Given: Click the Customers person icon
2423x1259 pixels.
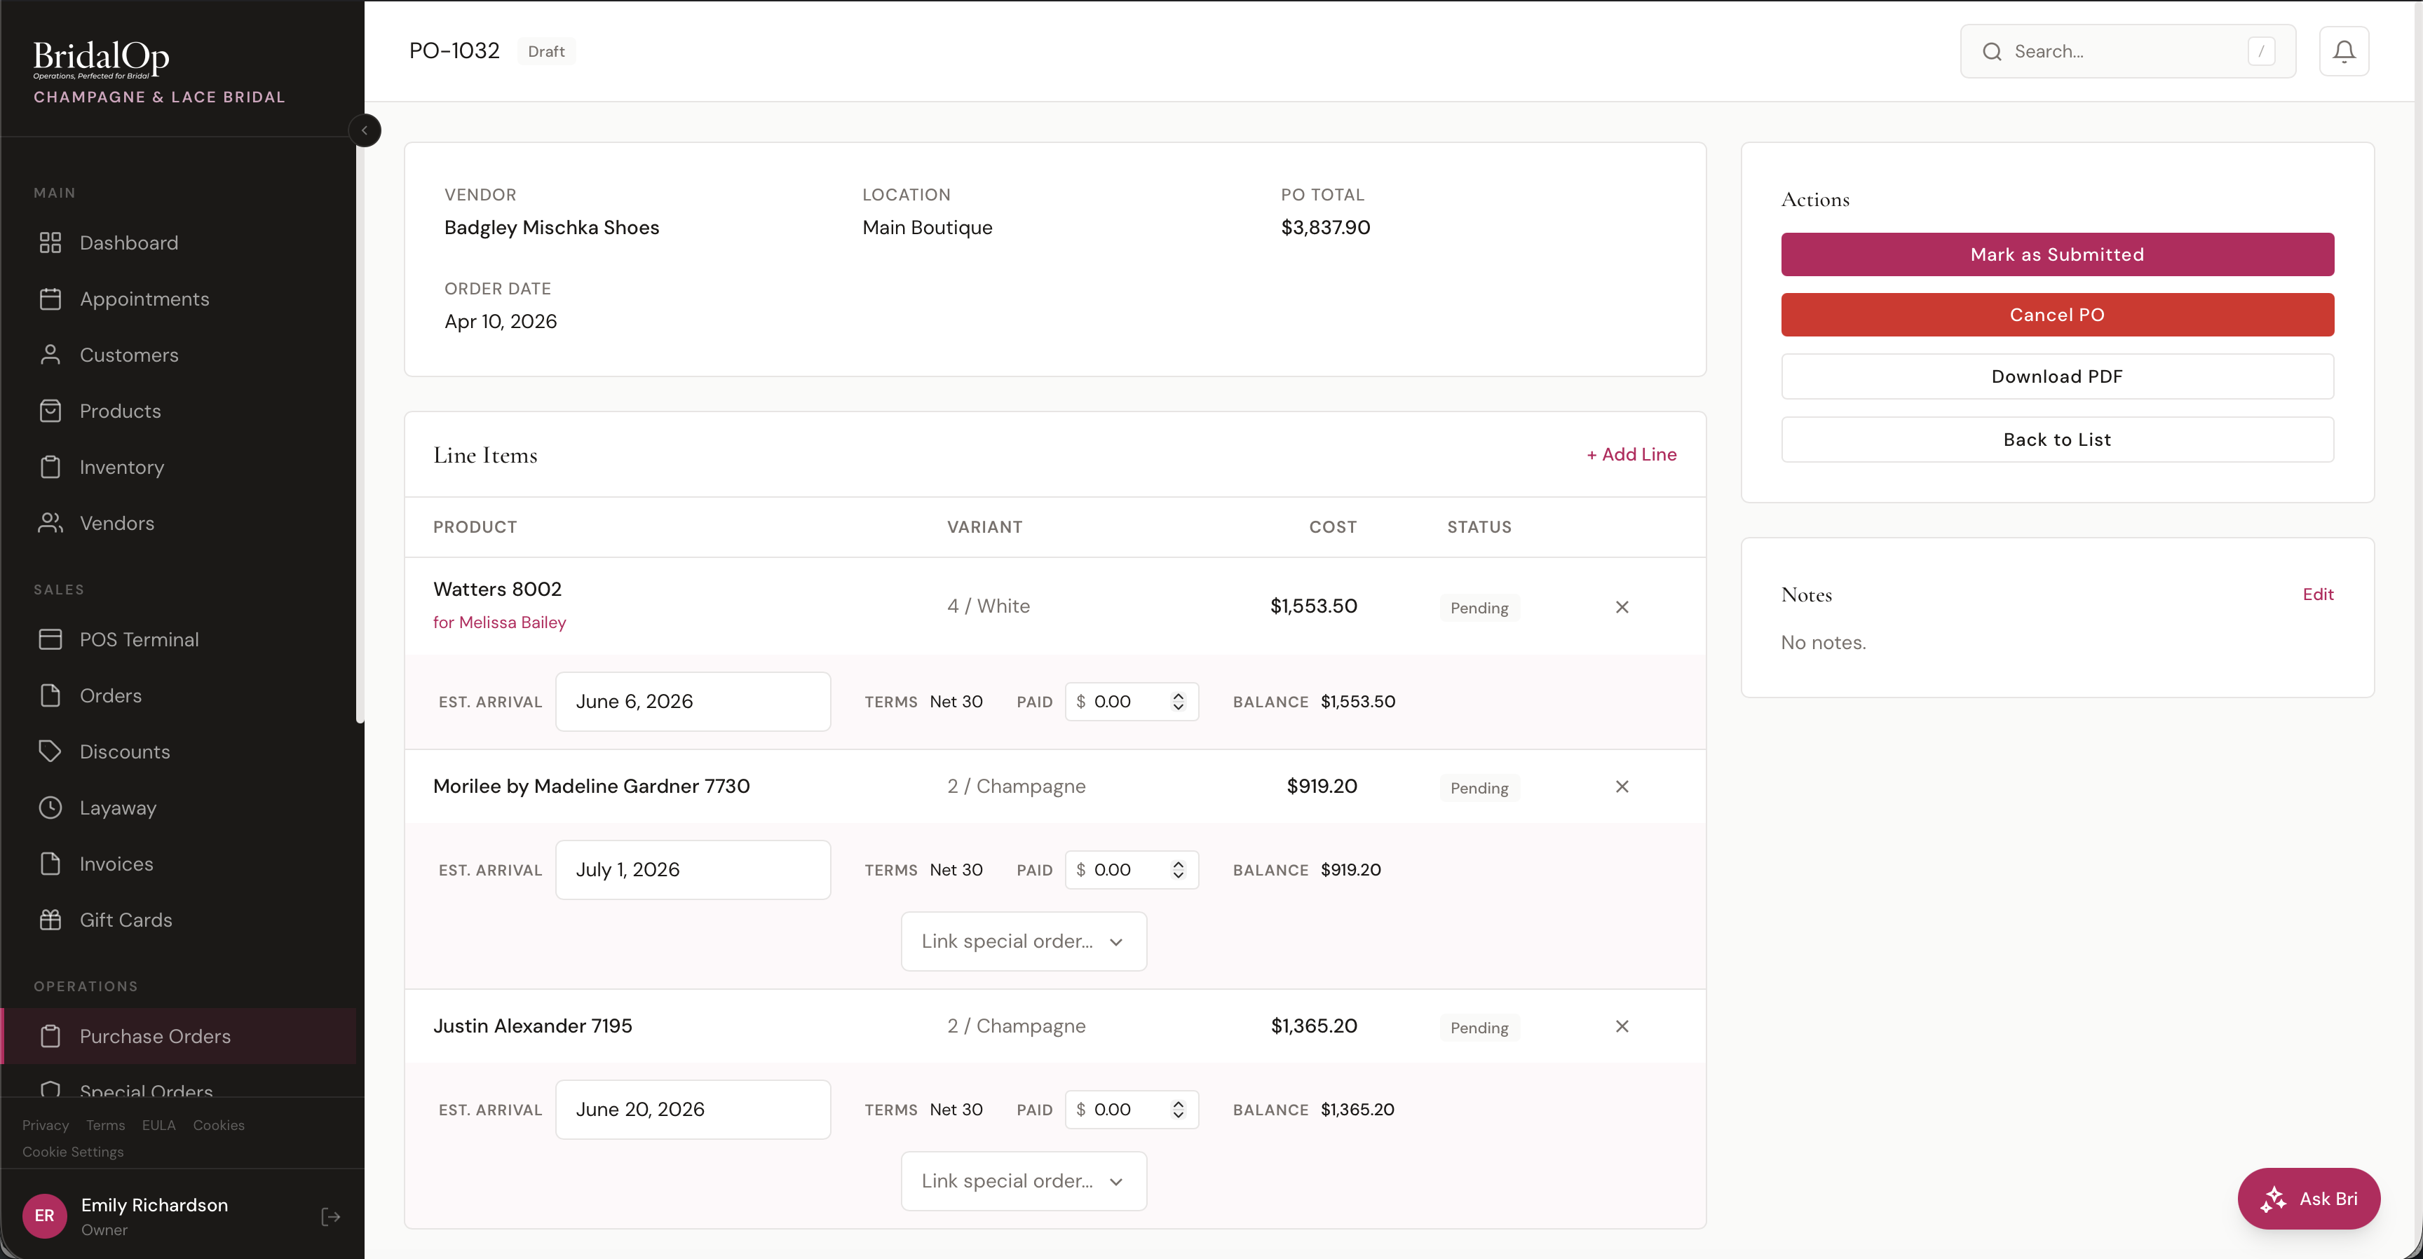Looking at the screenshot, I should click(x=50, y=355).
